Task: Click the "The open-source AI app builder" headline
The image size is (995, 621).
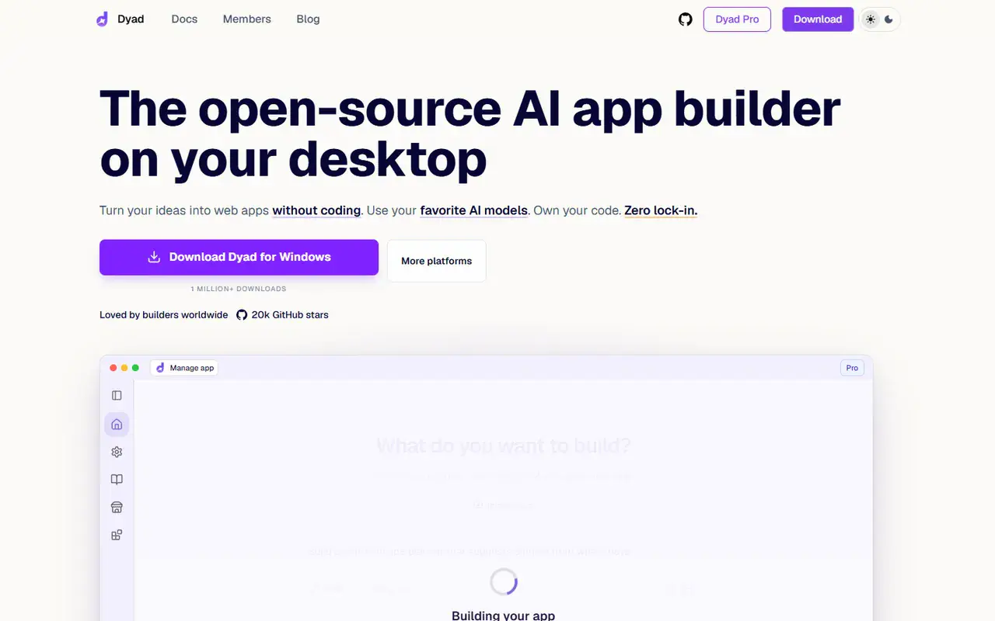Action: 470,108
